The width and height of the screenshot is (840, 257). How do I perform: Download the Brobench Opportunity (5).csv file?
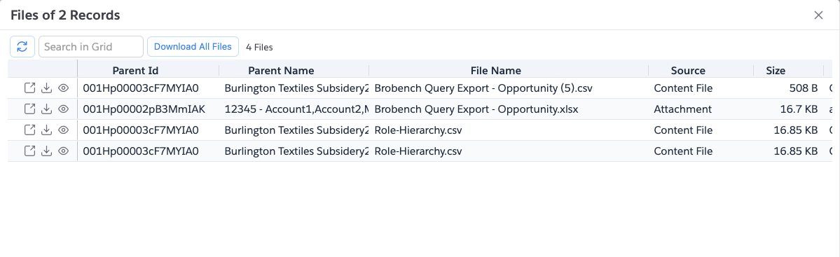pos(47,88)
